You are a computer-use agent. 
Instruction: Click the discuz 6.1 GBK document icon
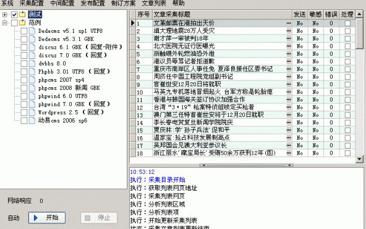click(x=32, y=47)
